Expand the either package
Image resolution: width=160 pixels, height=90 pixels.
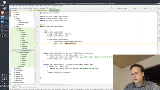(19, 32)
